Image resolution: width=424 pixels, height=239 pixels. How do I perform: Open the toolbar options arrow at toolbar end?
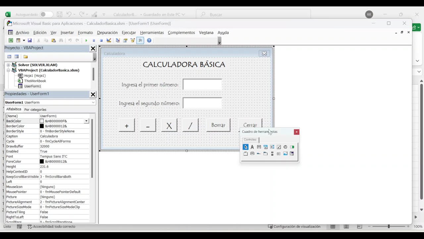[x=219, y=41]
